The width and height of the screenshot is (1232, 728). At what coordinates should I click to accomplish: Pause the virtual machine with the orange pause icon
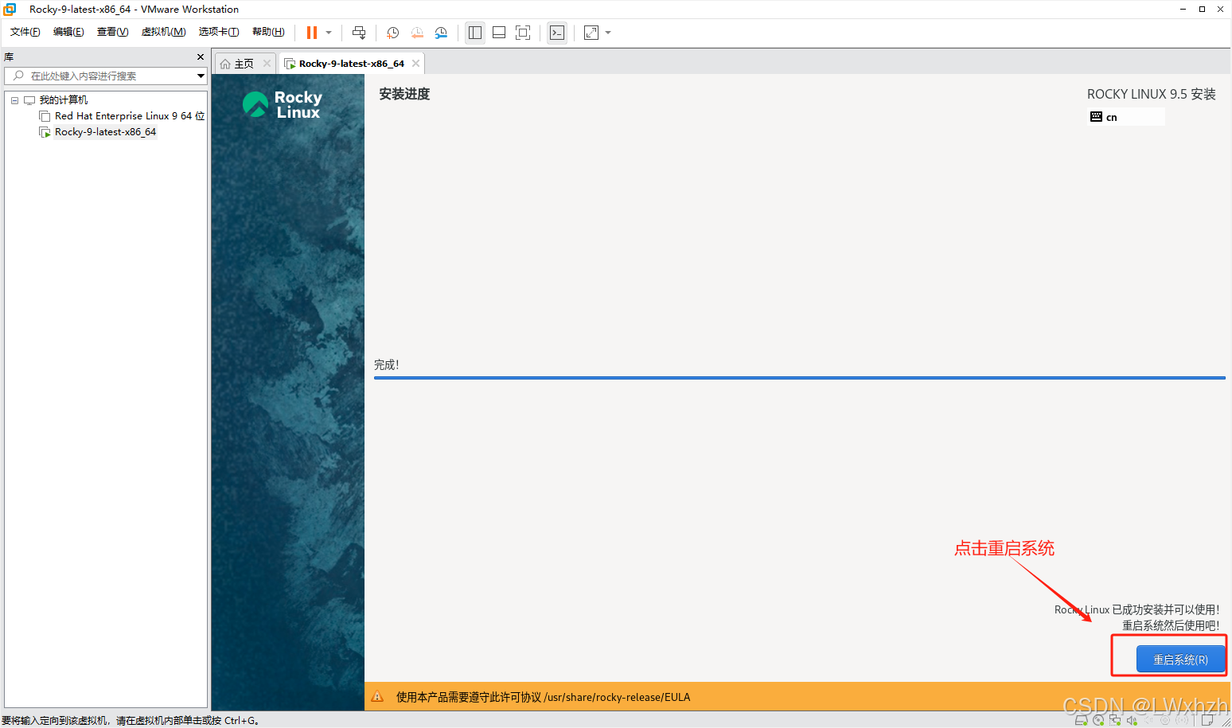pyautogui.click(x=312, y=33)
